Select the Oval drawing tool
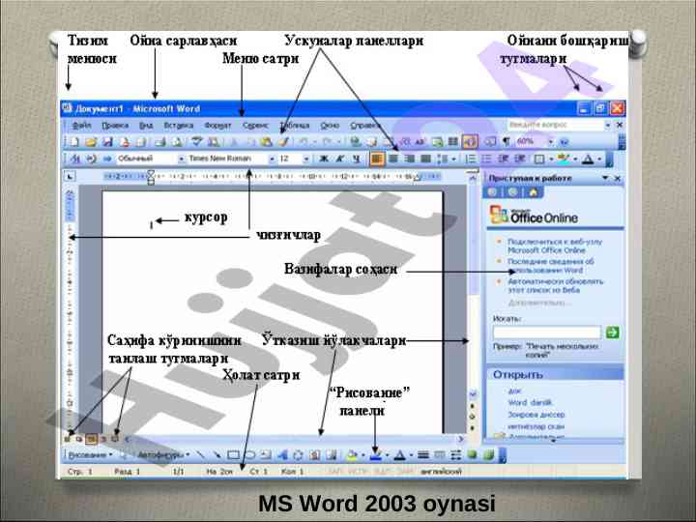Image resolution: width=696 pixels, height=522 pixels. [249, 455]
